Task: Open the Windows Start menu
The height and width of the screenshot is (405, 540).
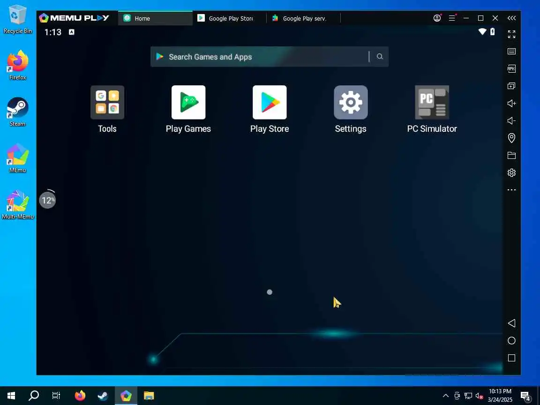Action: pos(11,396)
